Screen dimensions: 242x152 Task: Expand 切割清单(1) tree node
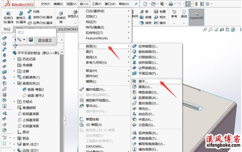click(x=14, y=77)
